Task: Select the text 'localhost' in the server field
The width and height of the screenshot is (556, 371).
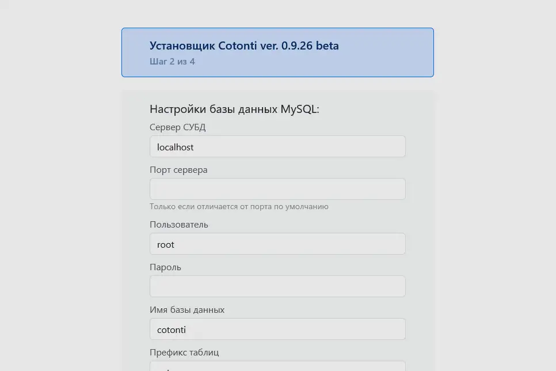Action: pyautogui.click(x=175, y=147)
